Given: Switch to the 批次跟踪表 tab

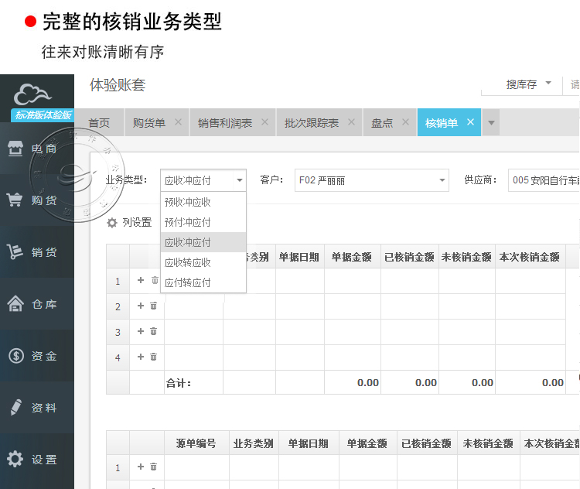Looking at the screenshot, I should click(x=312, y=123).
